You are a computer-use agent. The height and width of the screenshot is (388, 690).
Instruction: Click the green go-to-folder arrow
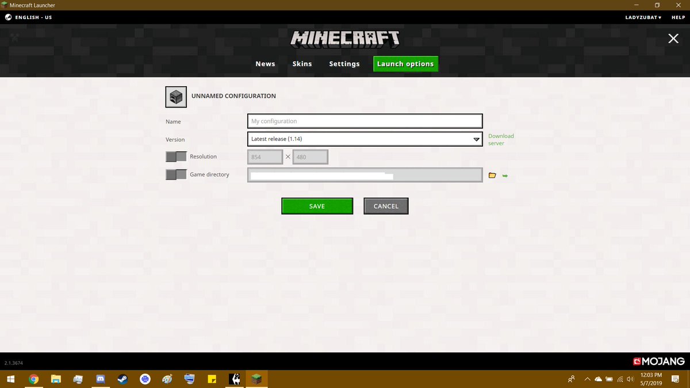[505, 175]
